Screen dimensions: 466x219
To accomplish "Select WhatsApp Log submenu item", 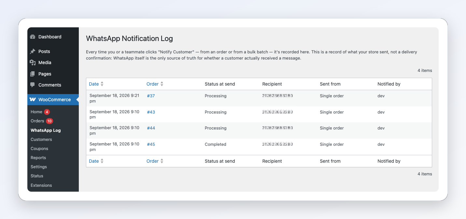I will point(46,130).
